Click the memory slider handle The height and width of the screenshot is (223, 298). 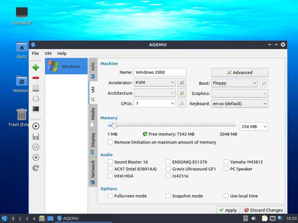[114, 125]
